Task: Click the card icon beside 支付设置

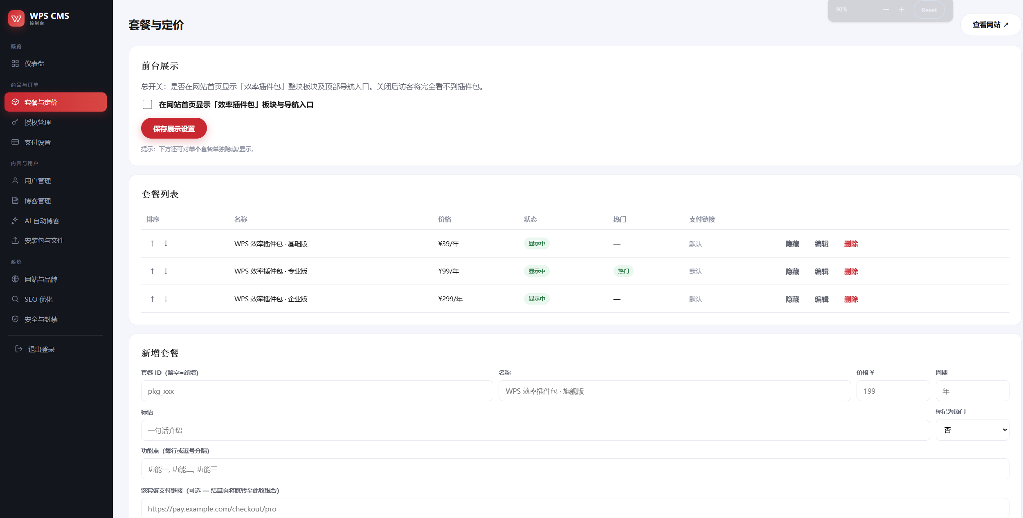Action: [x=15, y=142]
